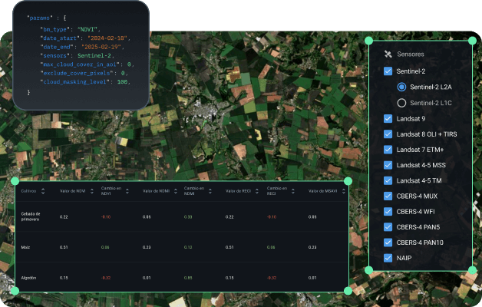Click the "params" key in the code
The height and width of the screenshot is (307, 482).
coord(40,18)
